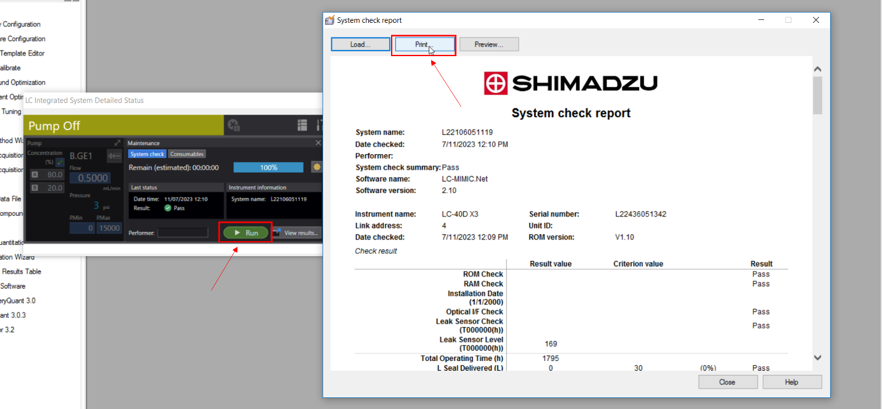Screen dimensions: 882x409
Task: Click the Leak Sensor Level value 169
Action: (x=551, y=344)
